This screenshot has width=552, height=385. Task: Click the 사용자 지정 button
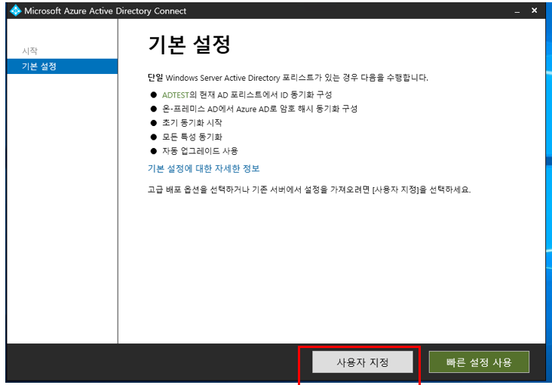coord(362,362)
